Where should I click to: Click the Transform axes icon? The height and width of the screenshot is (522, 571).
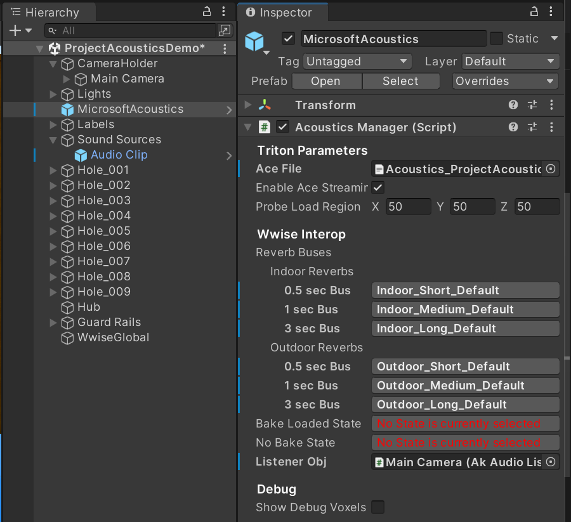(x=265, y=105)
